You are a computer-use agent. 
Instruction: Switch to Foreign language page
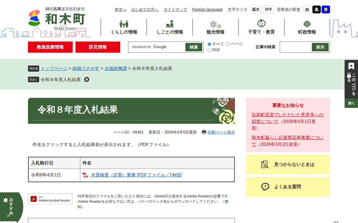pos(207,9)
